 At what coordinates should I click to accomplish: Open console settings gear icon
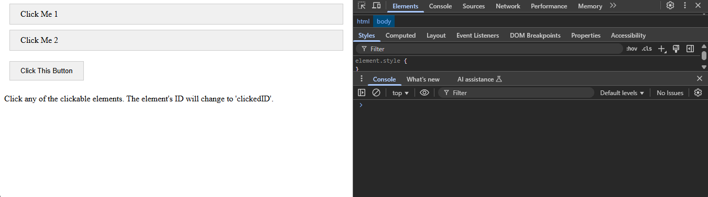point(698,92)
